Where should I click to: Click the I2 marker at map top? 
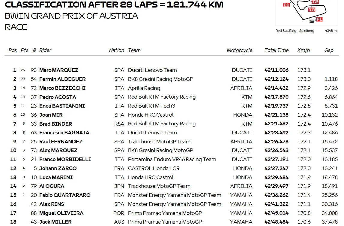[315, 2]
